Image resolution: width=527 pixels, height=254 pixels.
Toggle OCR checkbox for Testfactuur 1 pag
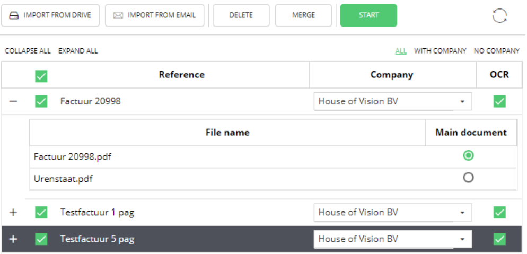pyautogui.click(x=499, y=213)
